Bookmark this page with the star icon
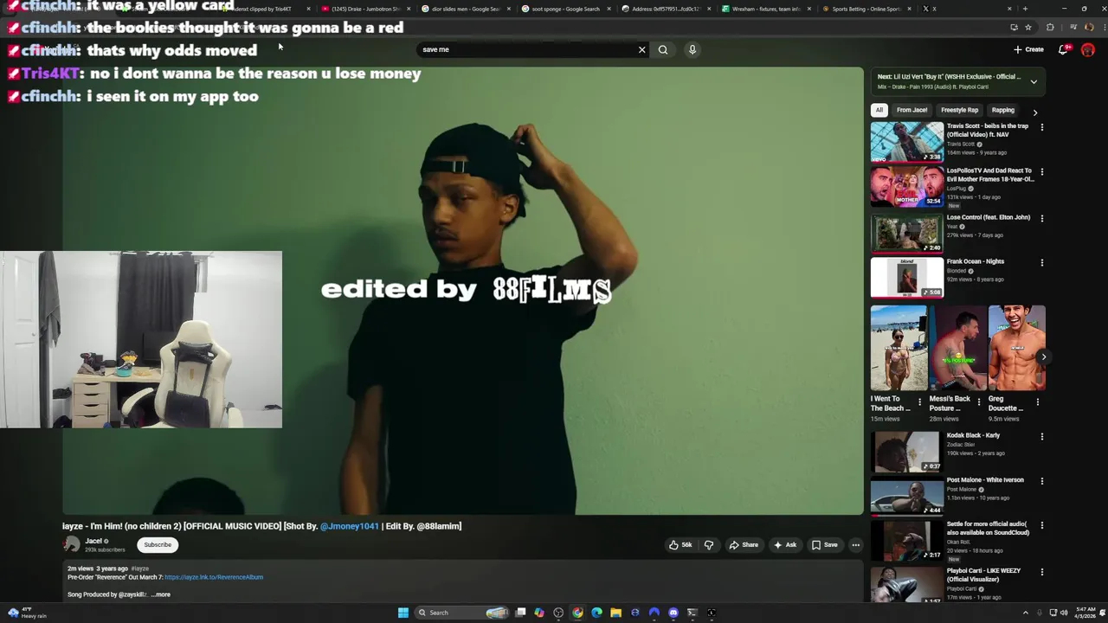The height and width of the screenshot is (623, 1108). pyautogui.click(x=1027, y=27)
